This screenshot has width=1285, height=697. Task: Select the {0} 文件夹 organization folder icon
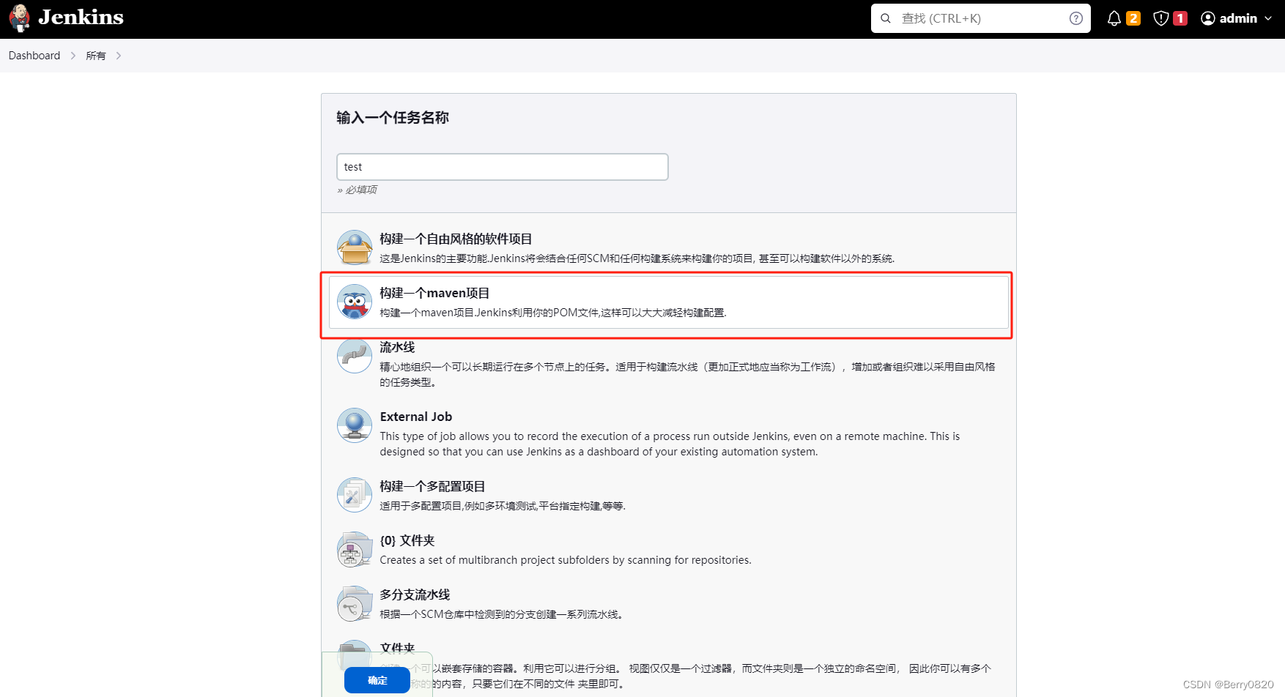[355, 549]
